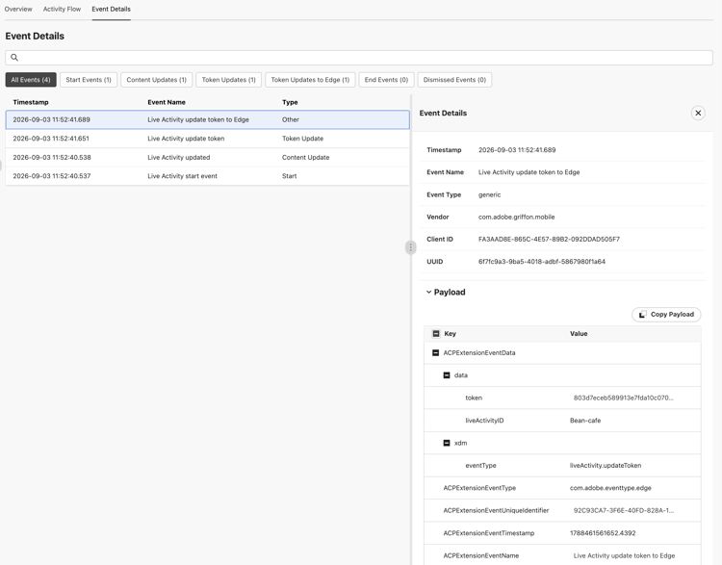Click the Vendor value com.adobe.griffon.mobile

tap(516, 217)
